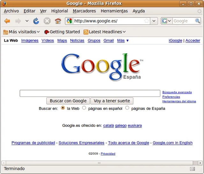Click the 'Buscar con Google' button
This screenshot has width=204, height=174.
tap(68, 101)
